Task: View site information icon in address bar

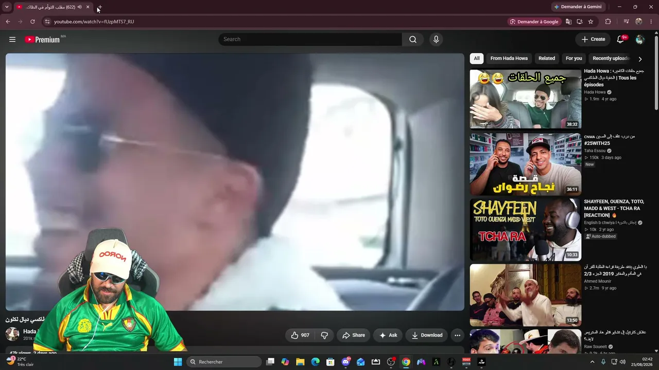Action: 47,22
